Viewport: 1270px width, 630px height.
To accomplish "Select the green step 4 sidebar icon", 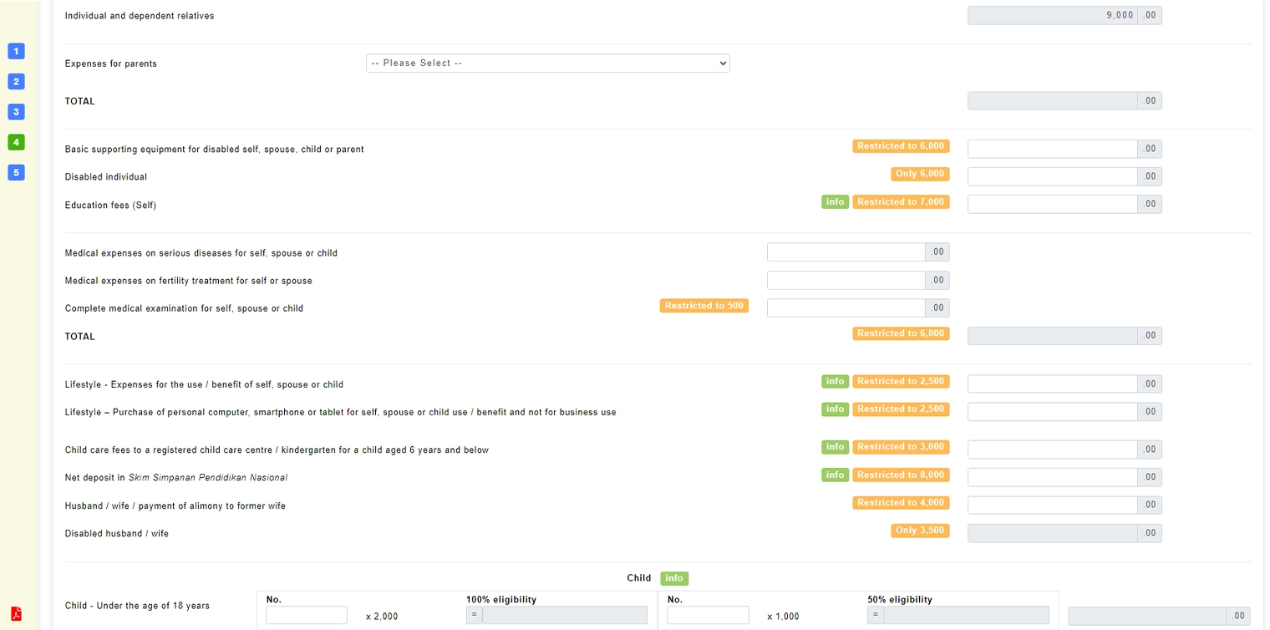I will coord(16,142).
